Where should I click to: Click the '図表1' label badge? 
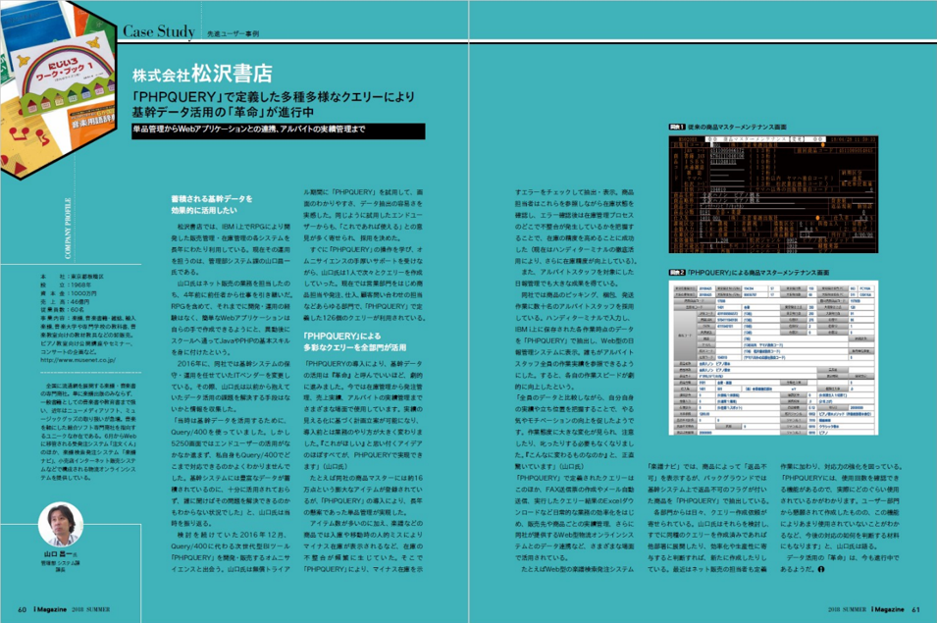[676, 128]
